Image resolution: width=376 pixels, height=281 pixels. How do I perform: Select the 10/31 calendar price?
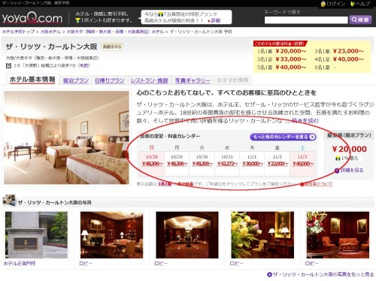pos(227,164)
